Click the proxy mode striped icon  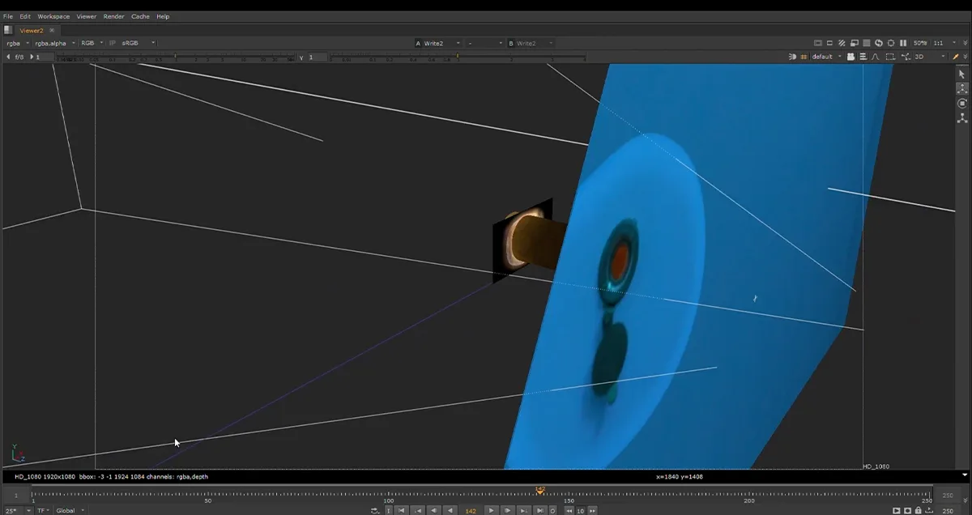[x=842, y=43]
